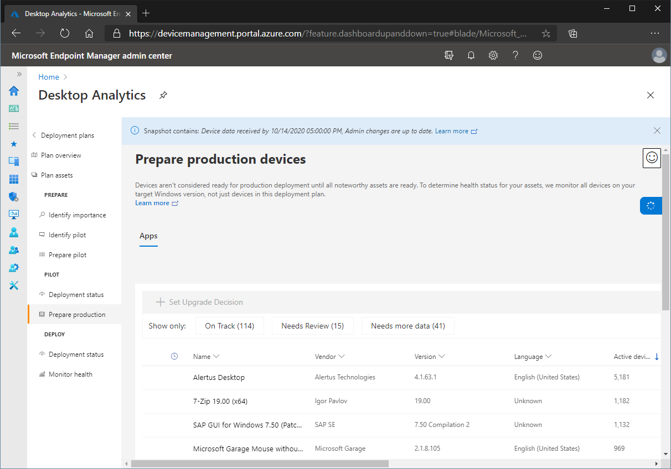Select the Microsoft Garage Mouse without Borders row

[401, 449]
